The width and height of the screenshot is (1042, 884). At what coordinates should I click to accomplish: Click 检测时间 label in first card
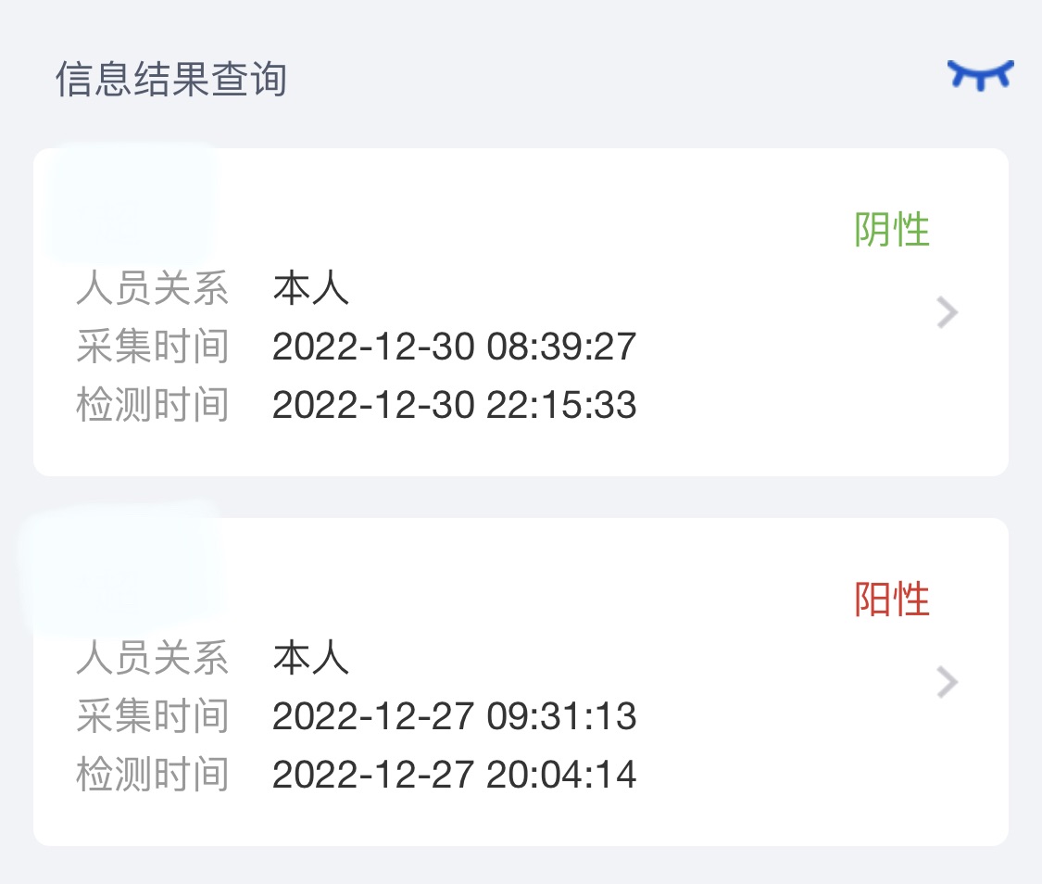tap(153, 406)
